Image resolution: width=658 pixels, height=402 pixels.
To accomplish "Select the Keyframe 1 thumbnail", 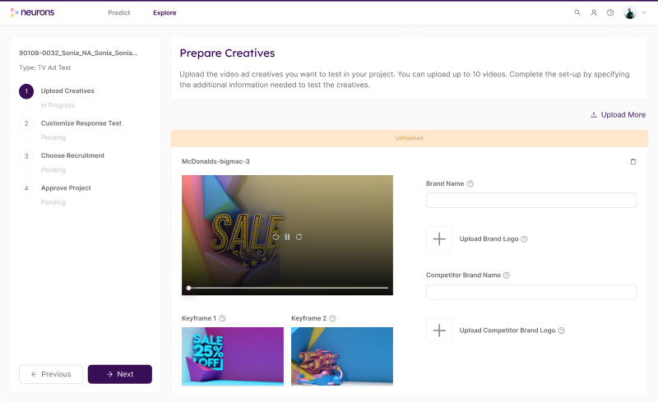I will (233, 356).
